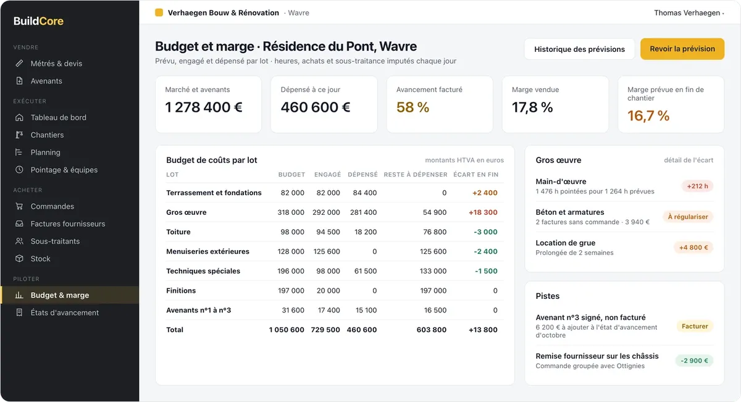Open Tableau de bord
741x402 pixels.
70,117
